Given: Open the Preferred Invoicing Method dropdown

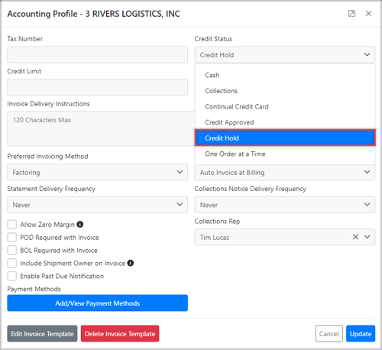Looking at the screenshot, I should tap(97, 172).
